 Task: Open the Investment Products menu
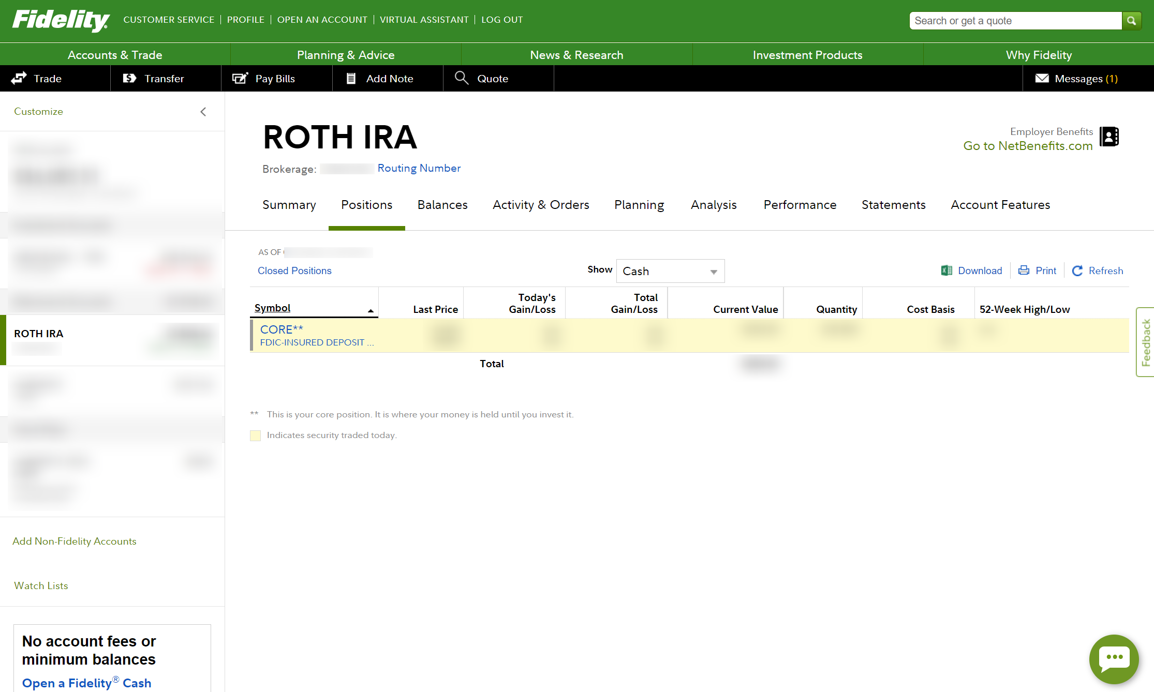[x=807, y=55]
